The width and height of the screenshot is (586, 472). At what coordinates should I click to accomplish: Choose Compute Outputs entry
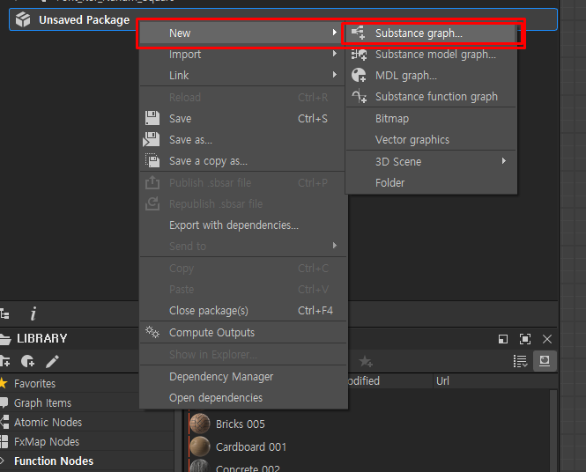point(243,333)
